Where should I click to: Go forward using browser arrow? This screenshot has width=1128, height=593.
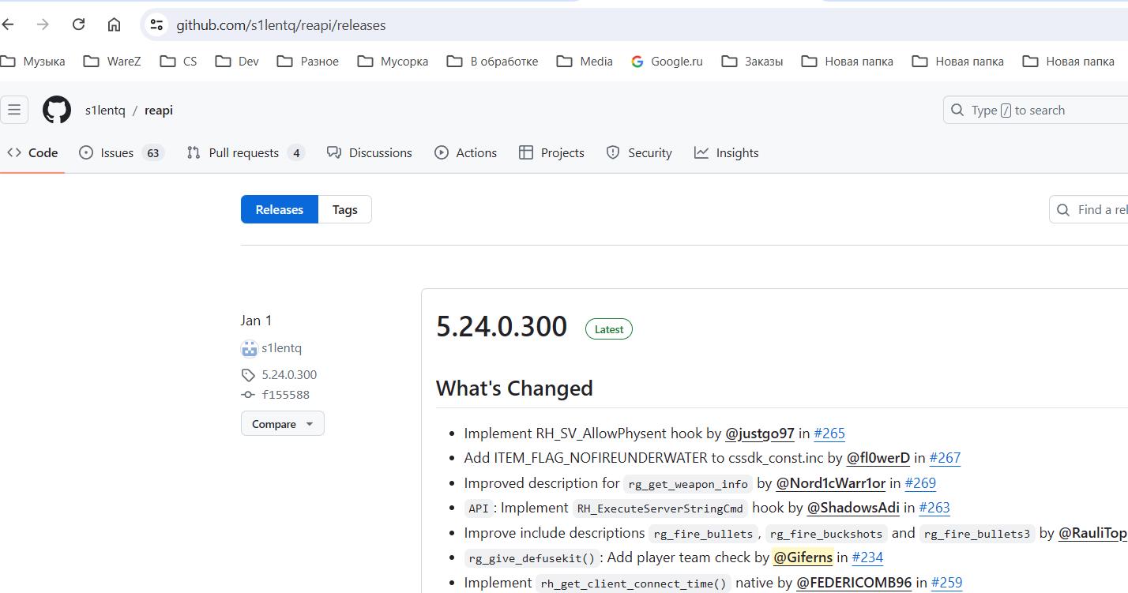tap(43, 24)
